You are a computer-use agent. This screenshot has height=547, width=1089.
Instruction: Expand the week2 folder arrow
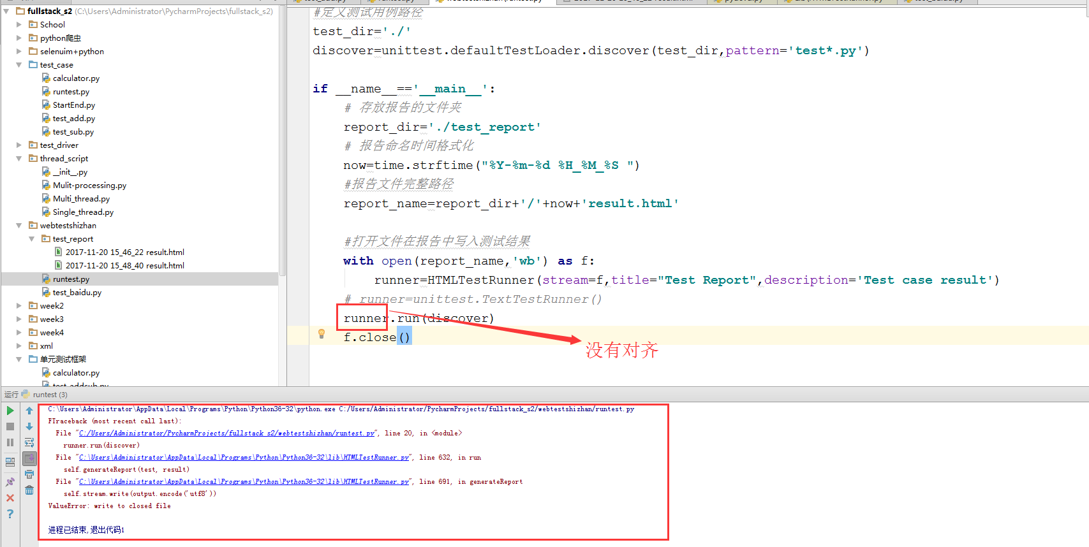[x=19, y=305]
